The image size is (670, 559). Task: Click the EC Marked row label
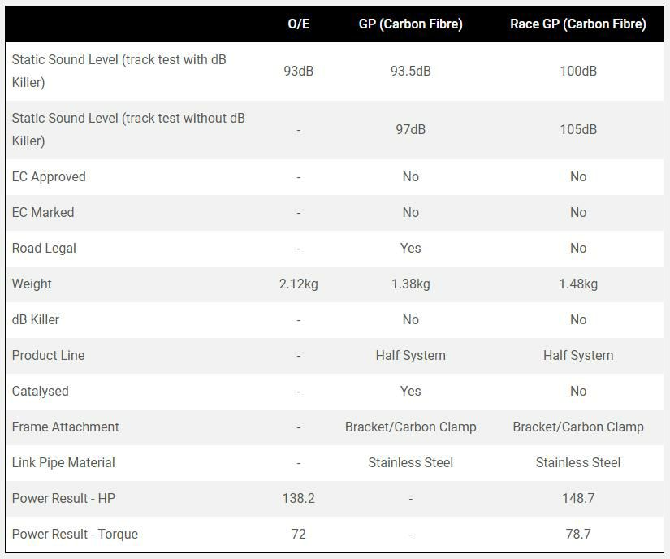43,212
